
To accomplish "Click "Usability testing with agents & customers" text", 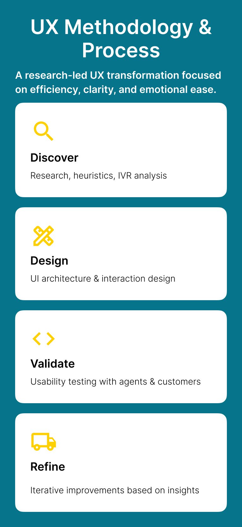I will click(x=115, y=382).
